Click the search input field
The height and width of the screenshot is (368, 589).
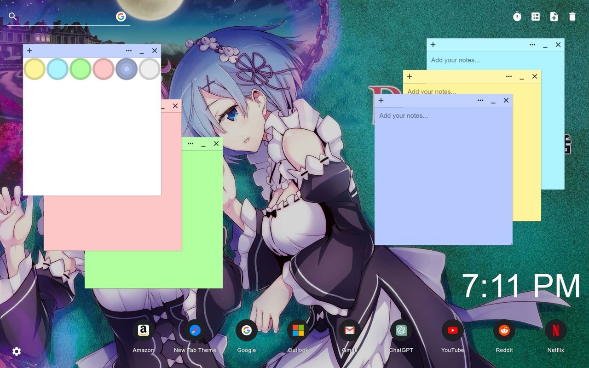[67, 17]
